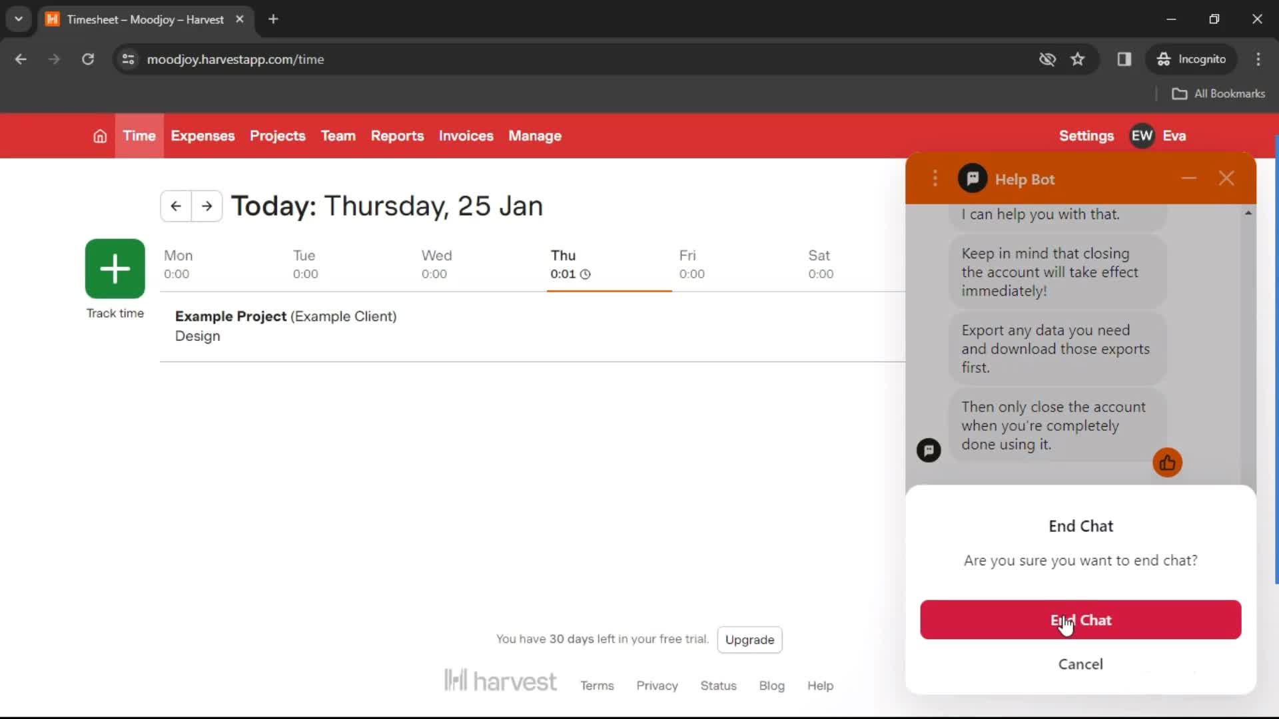Click the thumbs-up feedback icon

1167,463
